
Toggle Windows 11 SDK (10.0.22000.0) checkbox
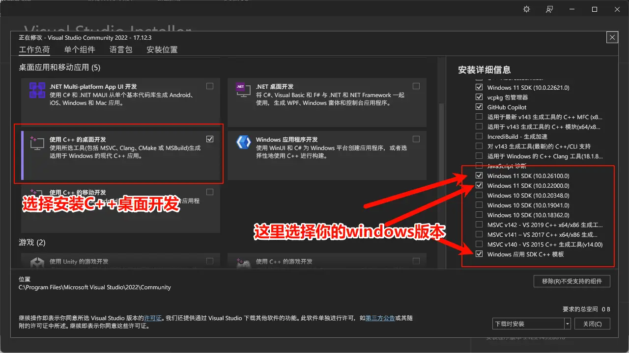coord(479,185)
